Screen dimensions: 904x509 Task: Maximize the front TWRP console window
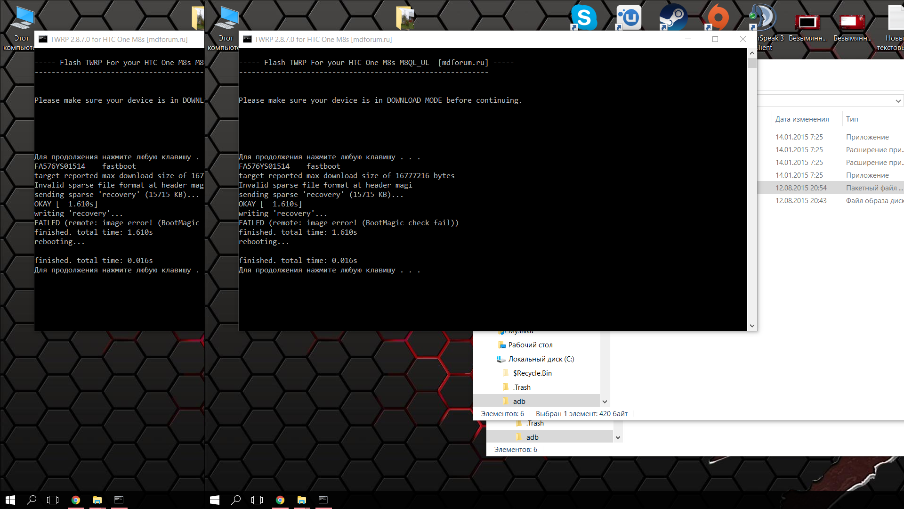coord(715,39)
